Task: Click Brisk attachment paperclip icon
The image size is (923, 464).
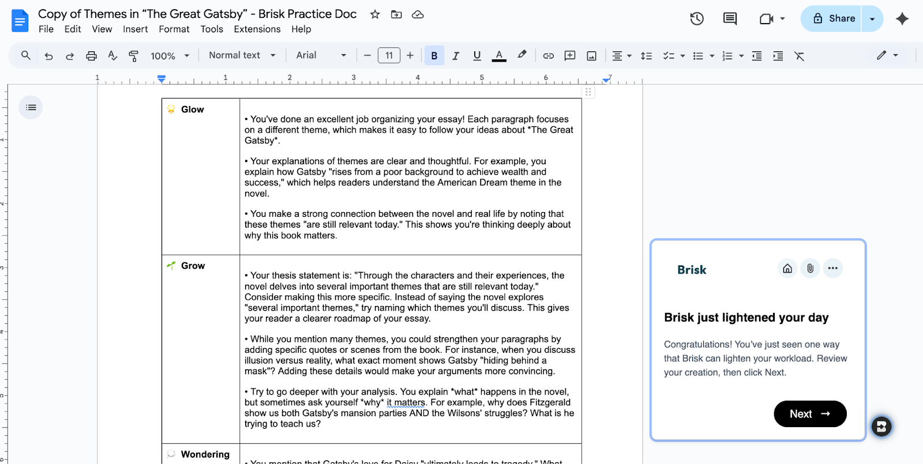Action: [810, 268]
